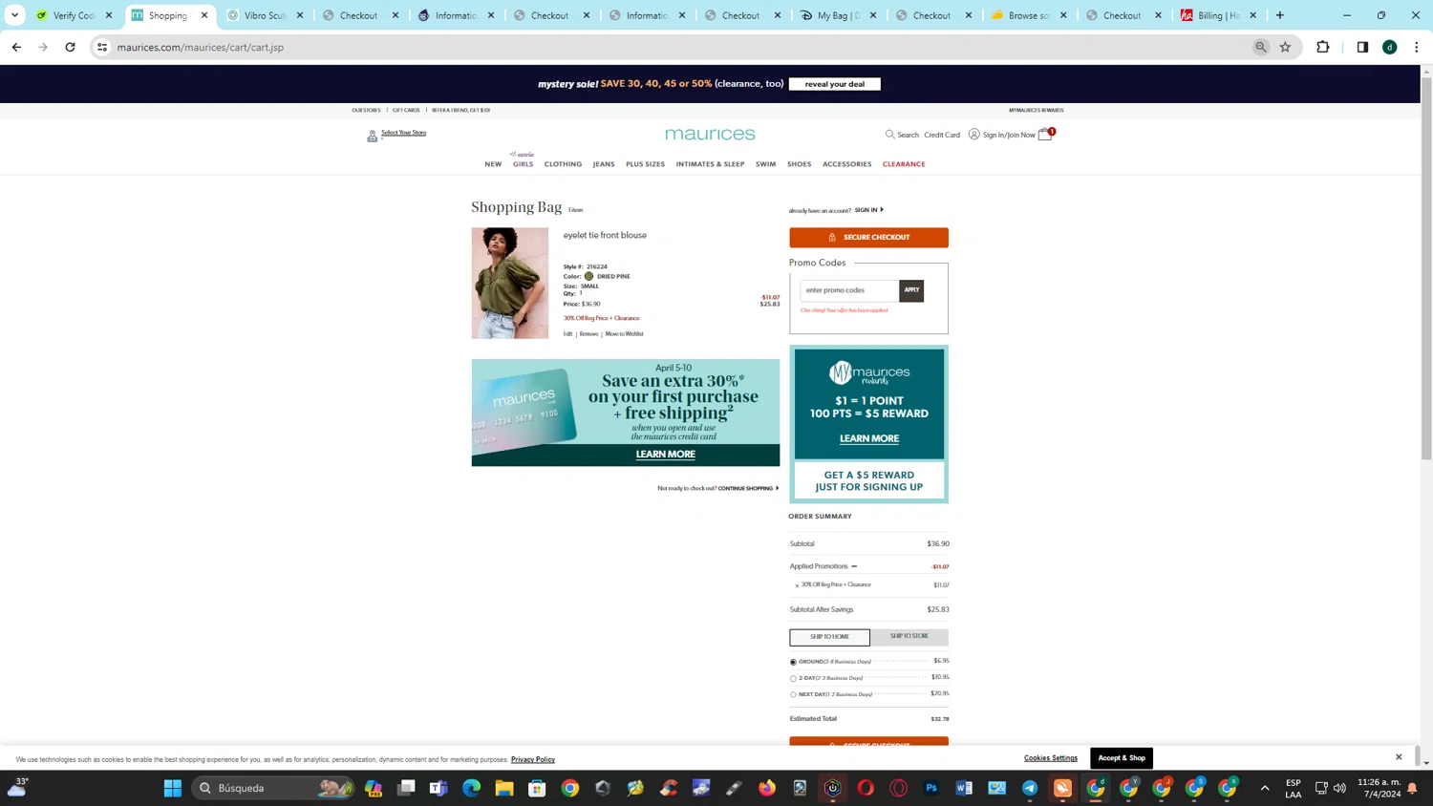The width and height of the screenshot is (1433, 806).
Task: Open the JEANS menu
Action: [604, 164]
